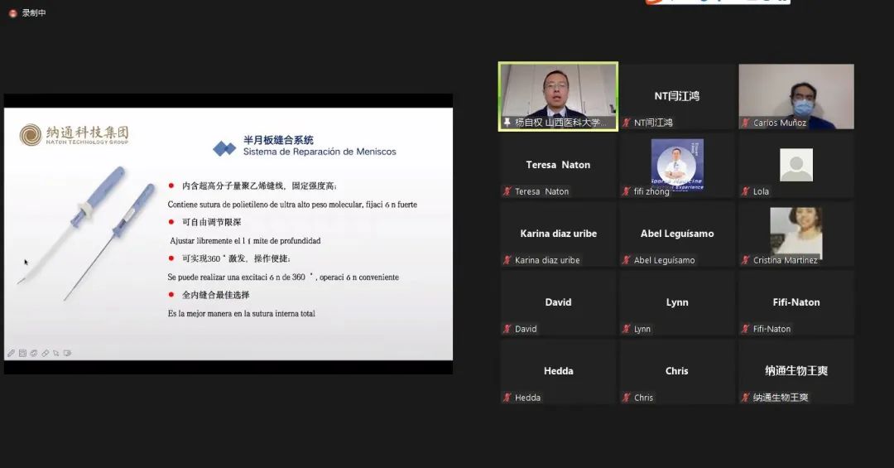Click the muted mic icon beside Chris
This screenshot has height=468, width=894.
pos(626,398)
